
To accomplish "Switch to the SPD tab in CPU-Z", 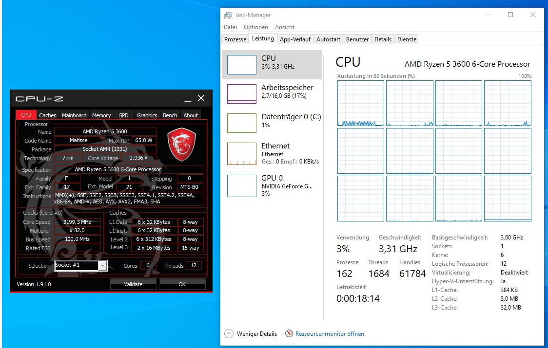I will coord(123,115).
